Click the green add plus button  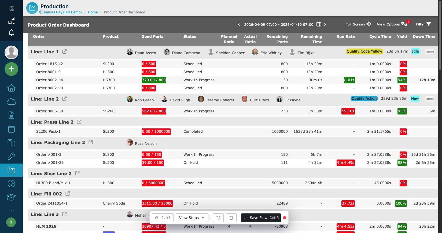[x=11, y=69]
